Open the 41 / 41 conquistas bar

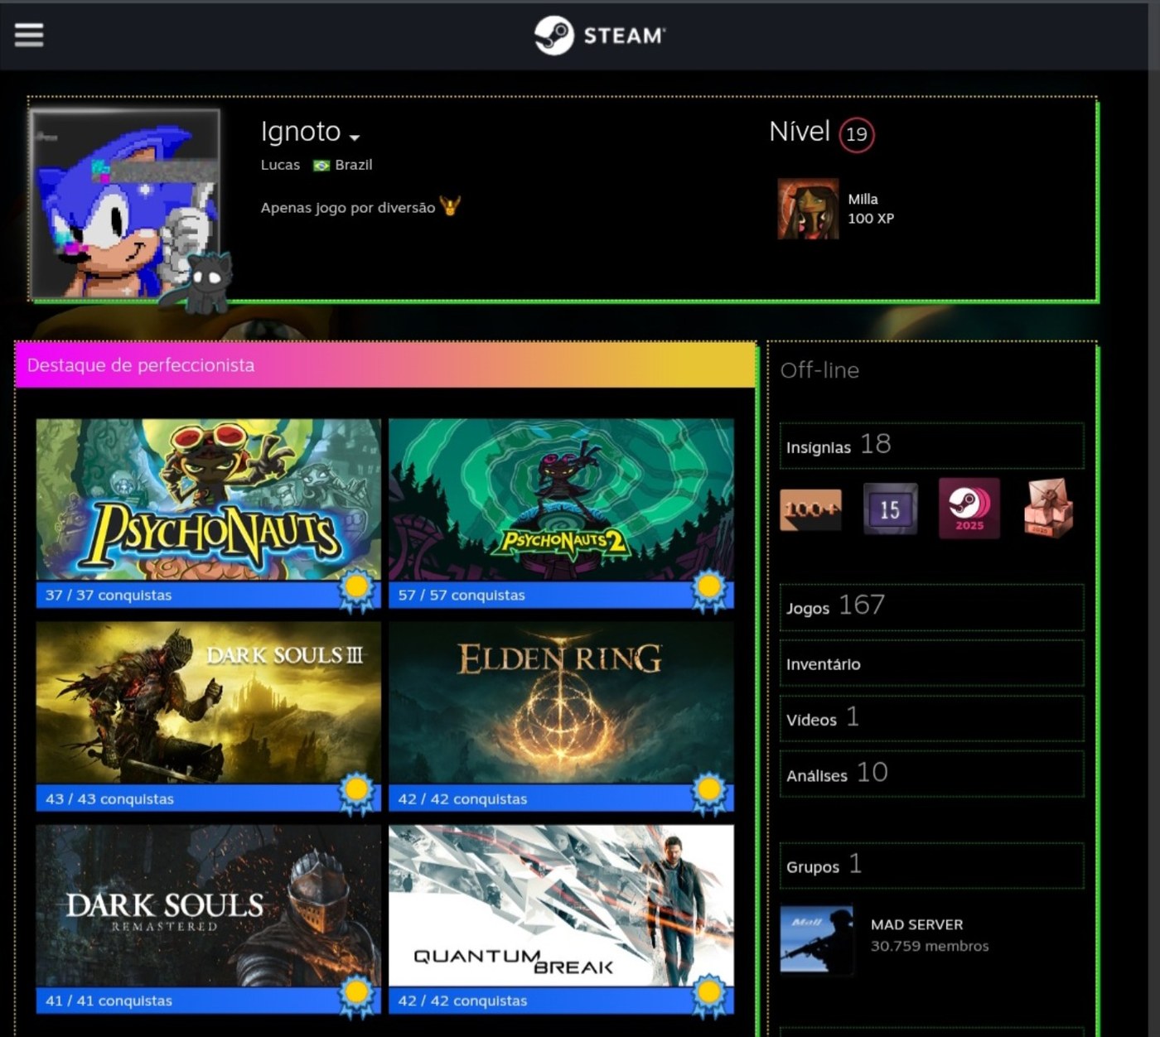[x=209, y=1001]
